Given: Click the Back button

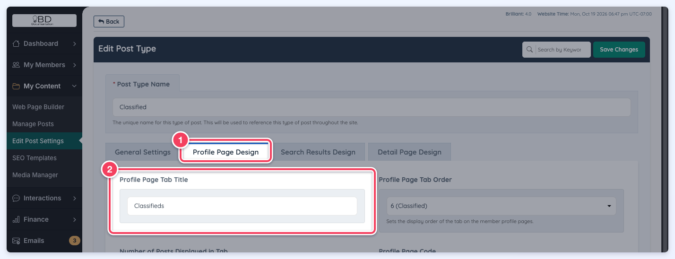Looking at the screenshot, I should pyautogui.click(x=109, y=21).
